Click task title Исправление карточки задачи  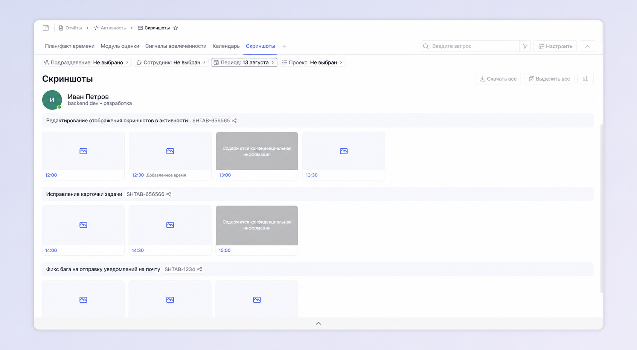pos(84,194)
